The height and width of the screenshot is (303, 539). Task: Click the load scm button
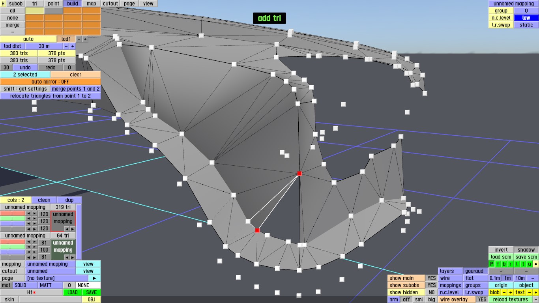pos(501,257)
